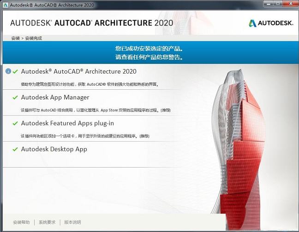Select the Autodesk Featured Apps plug-in entry

click(67, 123)
